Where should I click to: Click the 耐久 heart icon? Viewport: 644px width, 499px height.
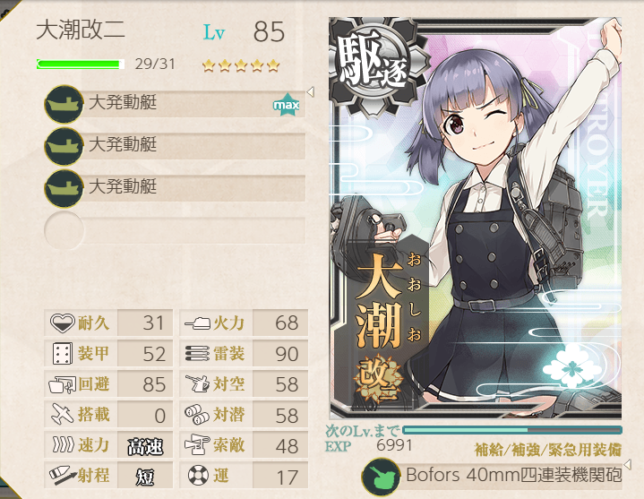tap(62, 323)
